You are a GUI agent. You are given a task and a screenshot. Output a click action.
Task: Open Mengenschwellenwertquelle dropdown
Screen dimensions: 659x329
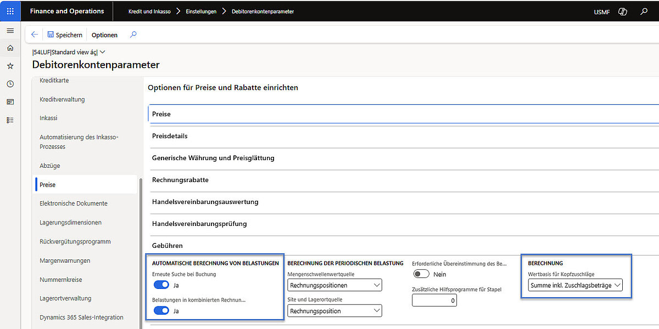pyautogui.click(x=334, y=285)
